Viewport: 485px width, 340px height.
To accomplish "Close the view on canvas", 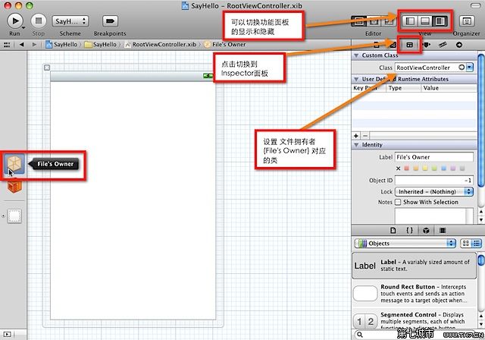I will 47,68.
